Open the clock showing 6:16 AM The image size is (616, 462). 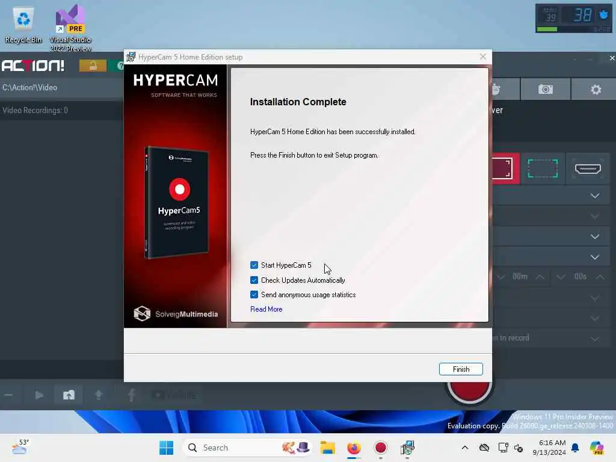coord(549,448)
